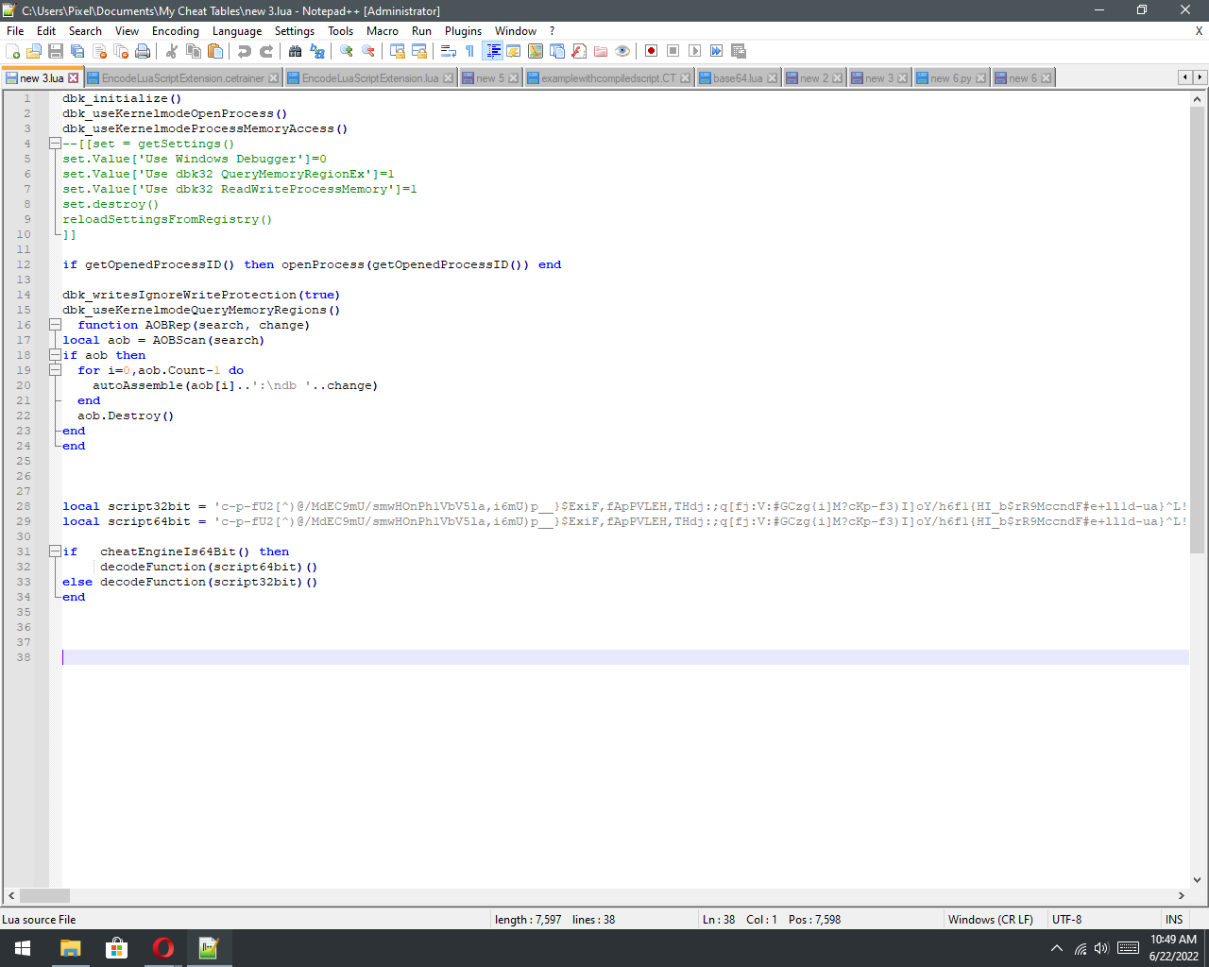Collapse the if cheatEngineIs64Bit fold at line 31

(55, 551)
